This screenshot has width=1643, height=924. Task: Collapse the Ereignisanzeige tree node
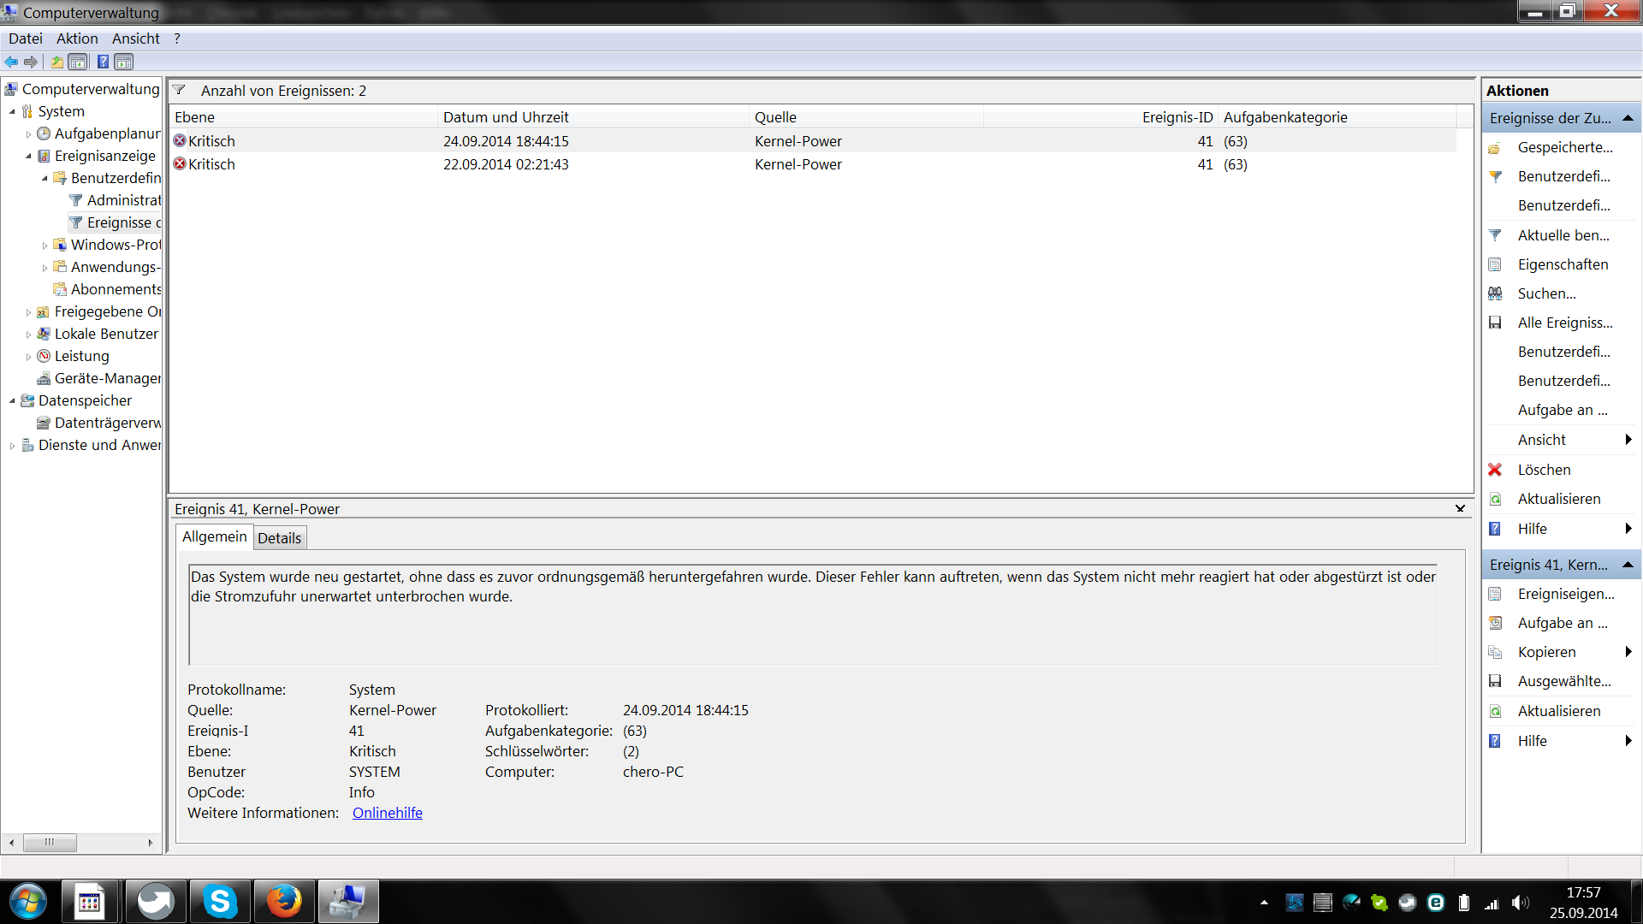pos(28,157)
